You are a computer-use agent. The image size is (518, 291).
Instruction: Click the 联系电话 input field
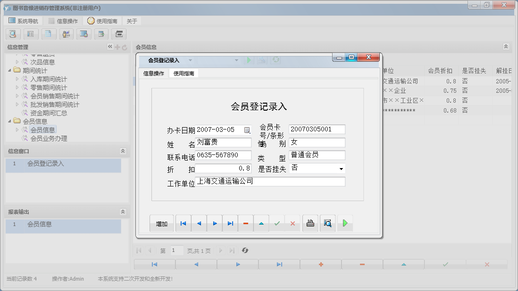coord(223,155)
